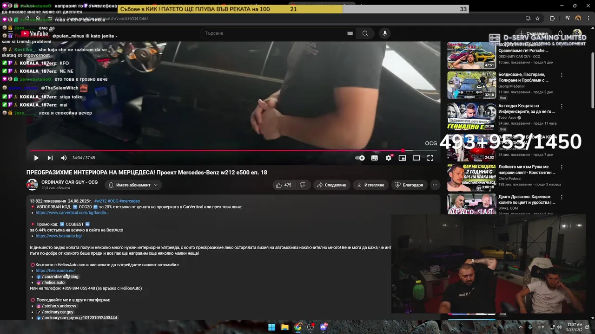Open the helios.auto Instagram link
This screenshot has height=334, width=595.
(x=51, y=283)
